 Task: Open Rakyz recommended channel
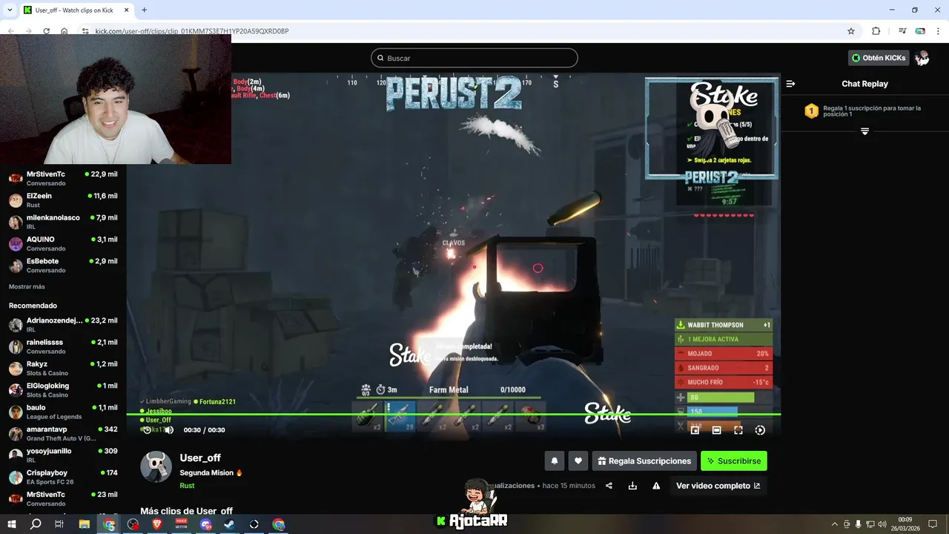[63, 368]
